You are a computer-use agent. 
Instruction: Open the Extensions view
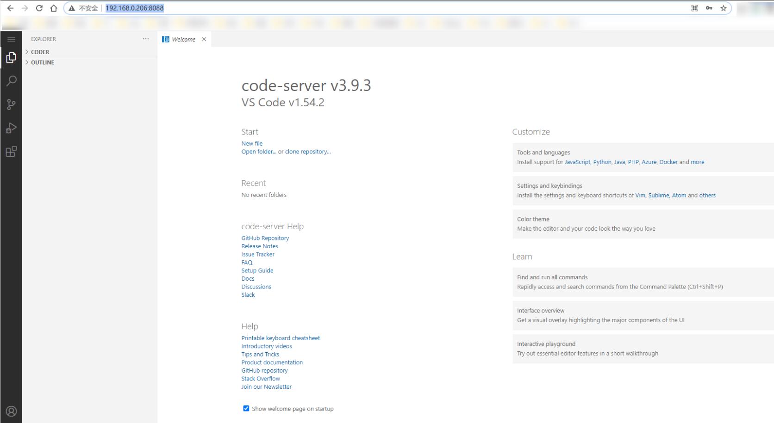(11, 152)
